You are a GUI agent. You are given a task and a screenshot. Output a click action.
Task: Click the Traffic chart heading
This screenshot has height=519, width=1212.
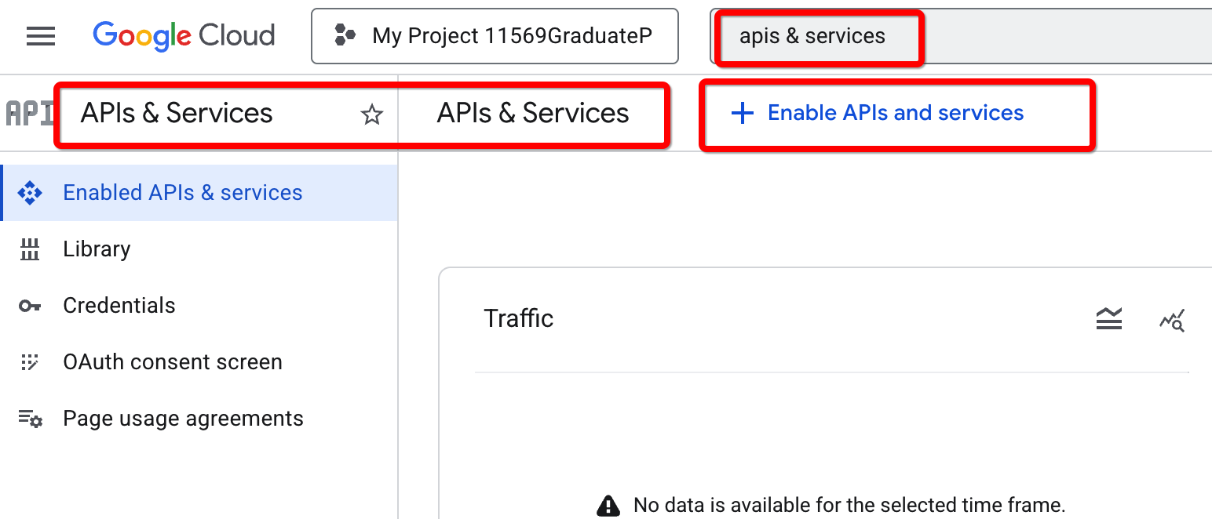pyautogui.click(x=519, y=318)
